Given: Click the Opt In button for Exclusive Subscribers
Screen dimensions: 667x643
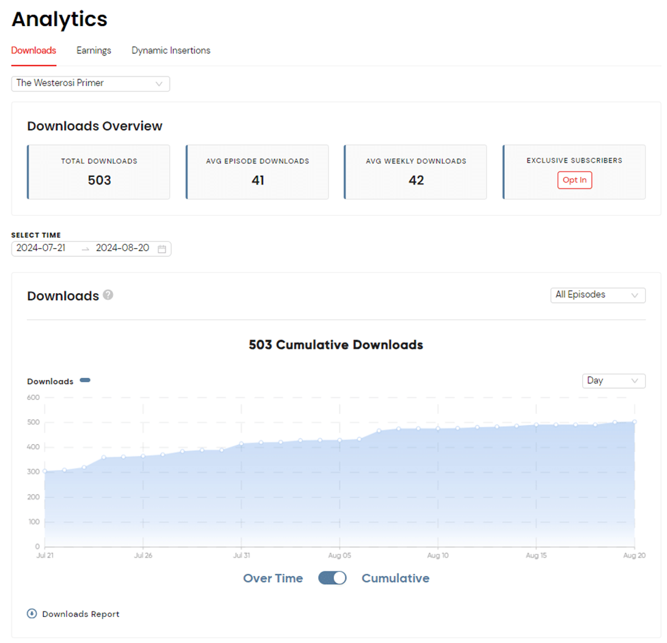Looking at the screenshot, I should (574, 180).
